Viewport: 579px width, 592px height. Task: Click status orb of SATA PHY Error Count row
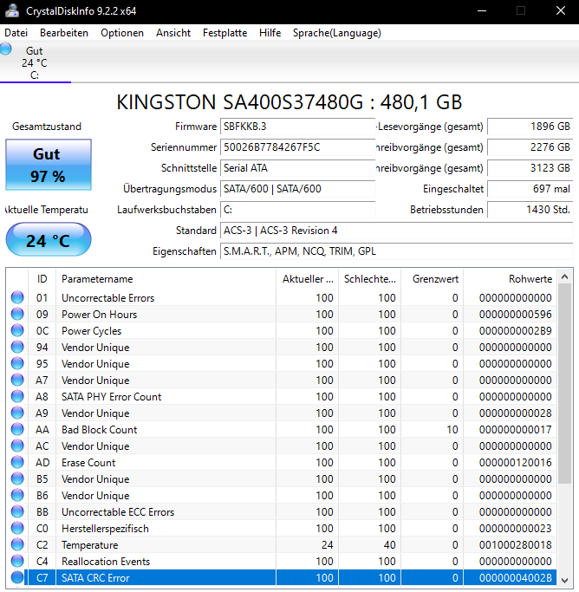click(17, 396)
